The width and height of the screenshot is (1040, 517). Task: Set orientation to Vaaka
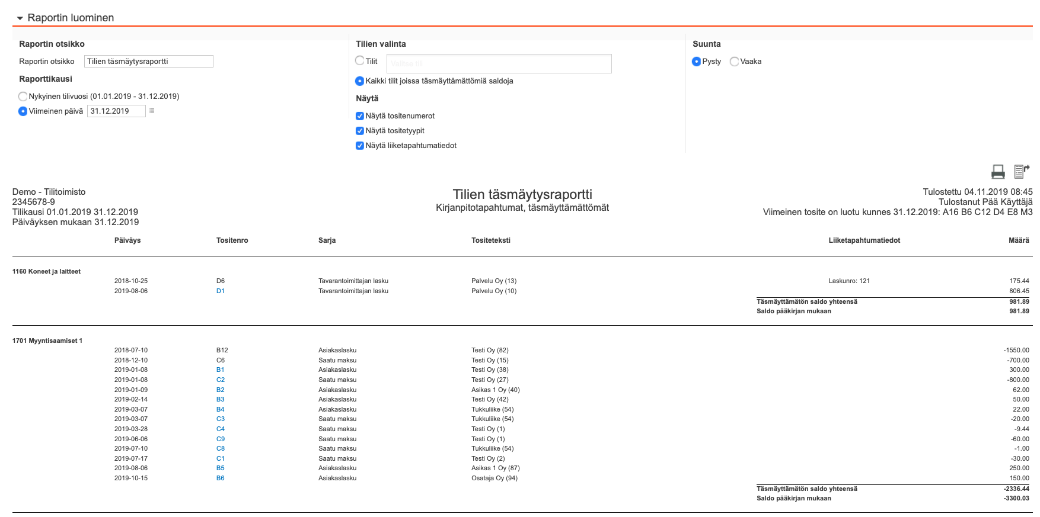(x=735, y=62)
